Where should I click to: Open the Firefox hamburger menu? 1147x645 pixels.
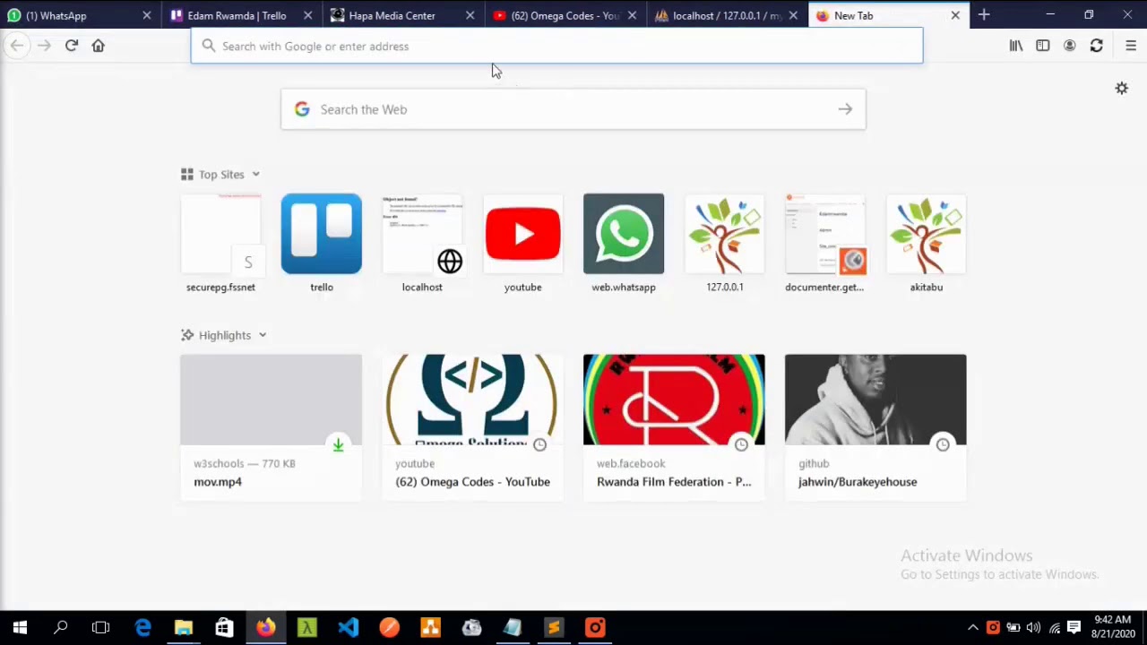point(1131,46)
